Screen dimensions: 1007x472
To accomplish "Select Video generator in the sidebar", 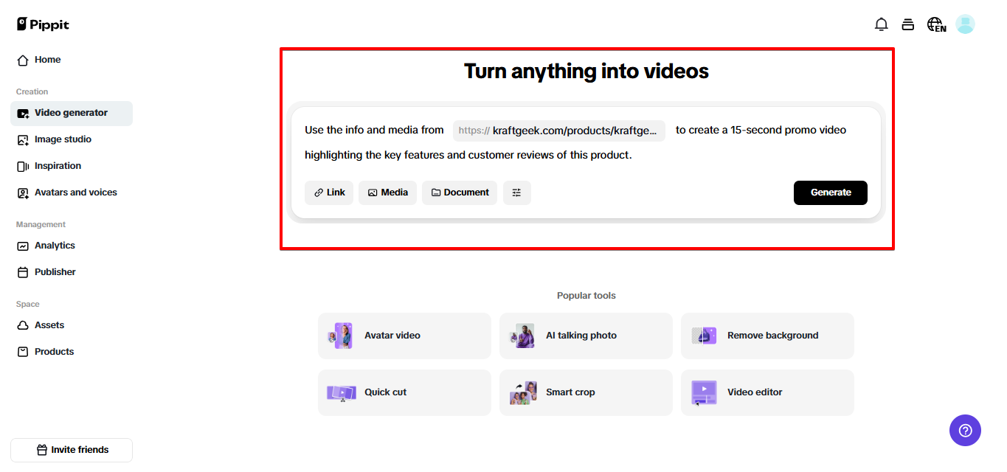I will pyautogui.click(x=71, y=113).
